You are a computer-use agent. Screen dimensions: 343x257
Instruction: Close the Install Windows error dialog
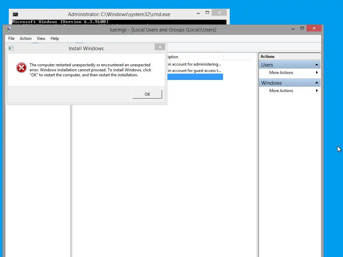point(160,47)
